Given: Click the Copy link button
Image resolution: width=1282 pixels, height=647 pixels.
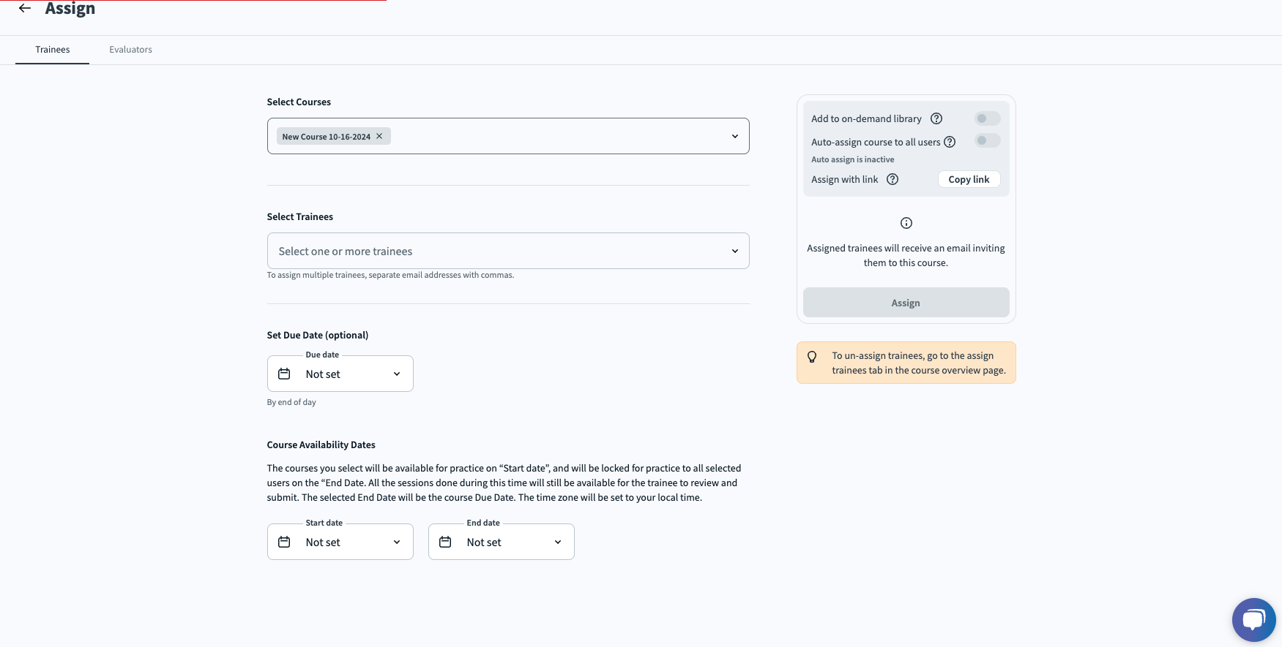Looking at the screenshot, I should (969, 179).
